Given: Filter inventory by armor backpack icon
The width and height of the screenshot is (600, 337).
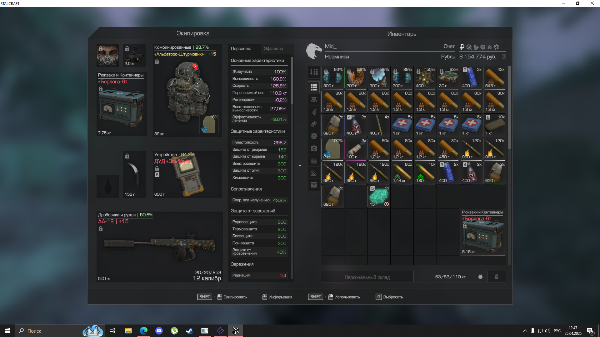Looking at the screenshot, I should 314,100.
